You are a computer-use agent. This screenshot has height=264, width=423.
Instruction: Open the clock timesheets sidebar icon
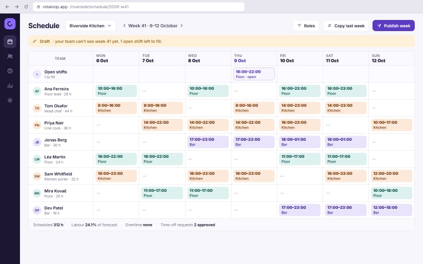point(10,71)
